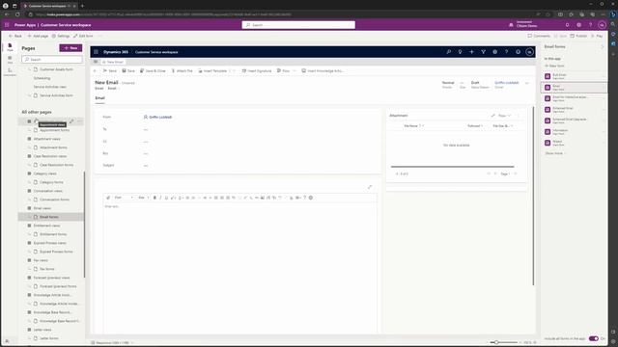Click Play in the top right command bar

597,36
